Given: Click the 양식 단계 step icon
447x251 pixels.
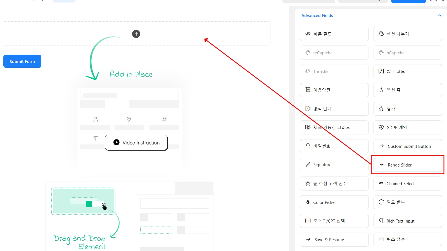Looking at the screenshot, I should click(x=308, y=108).
